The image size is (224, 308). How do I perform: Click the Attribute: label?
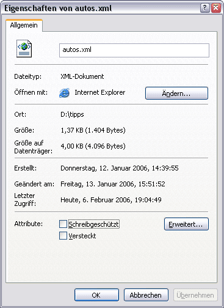pos(29,224)
